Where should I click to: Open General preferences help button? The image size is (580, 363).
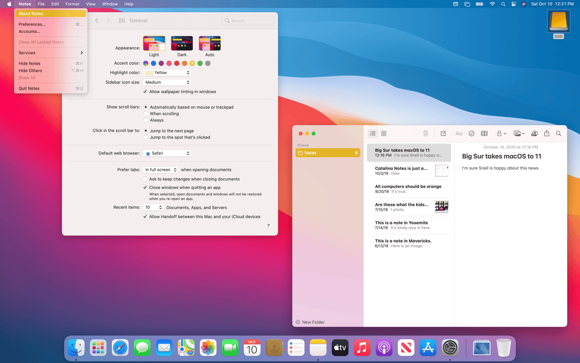point(269,226)
